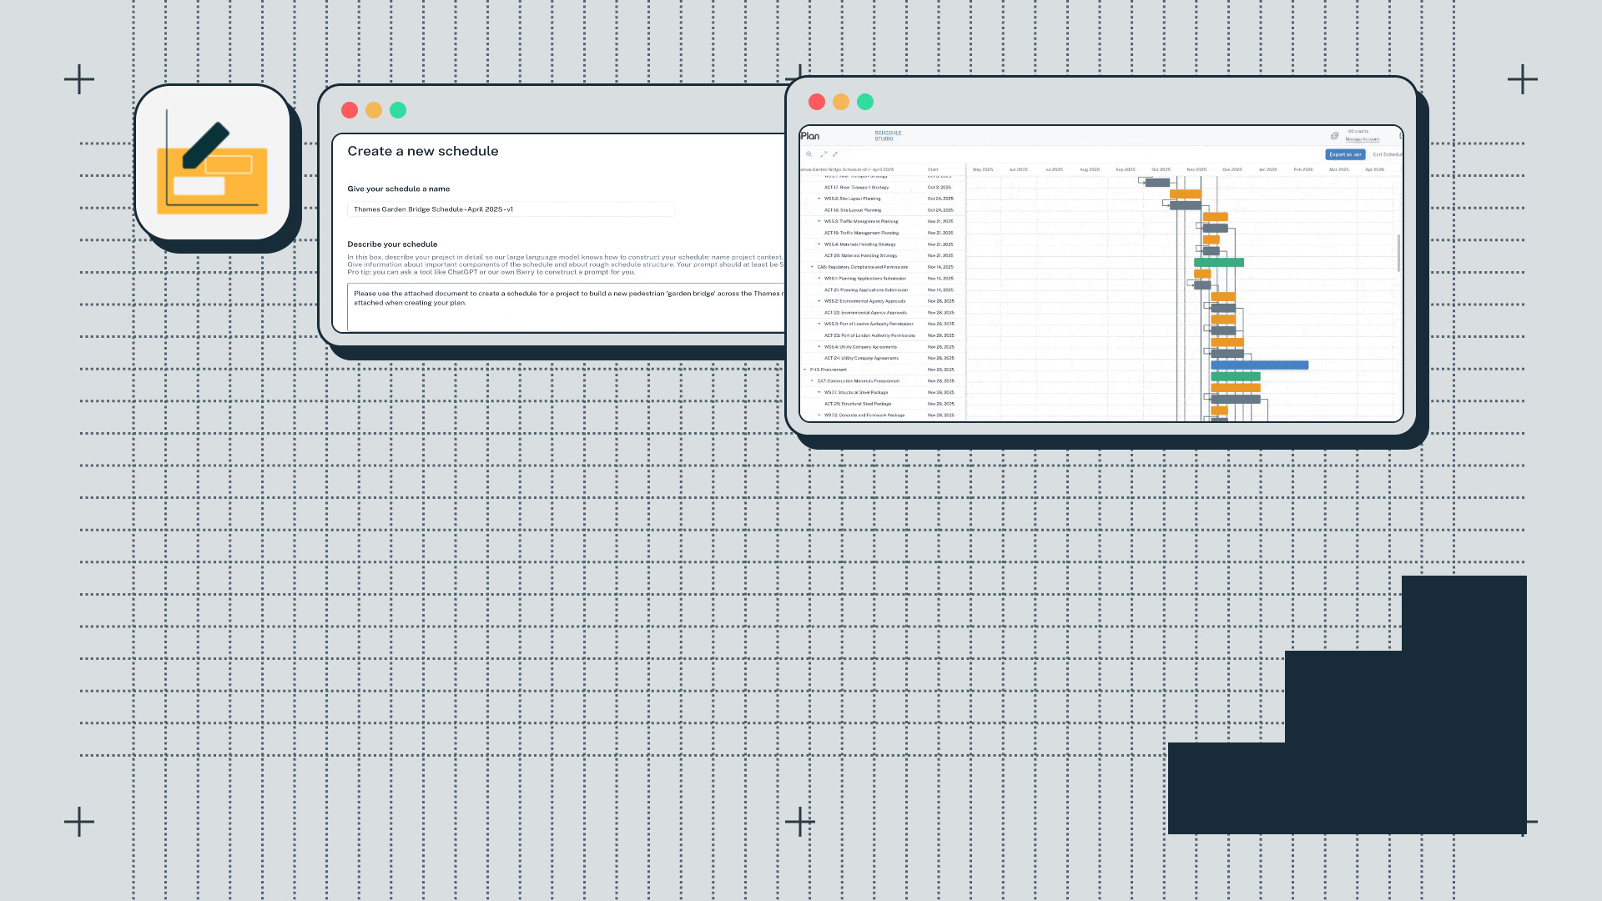Screen dimensions: 1602x901
Task: Select the ACT-25: Structural Steel Package row
Action: pos(882,404)
